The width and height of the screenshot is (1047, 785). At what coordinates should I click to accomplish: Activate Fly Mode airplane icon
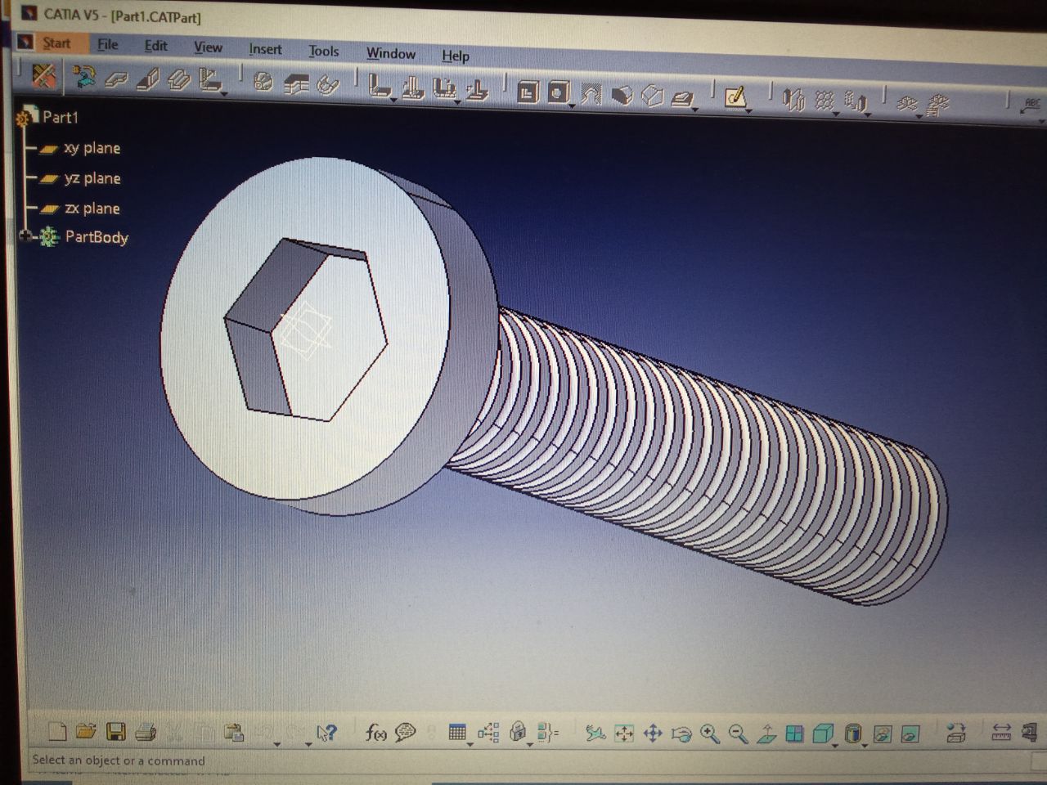point(595,733)
